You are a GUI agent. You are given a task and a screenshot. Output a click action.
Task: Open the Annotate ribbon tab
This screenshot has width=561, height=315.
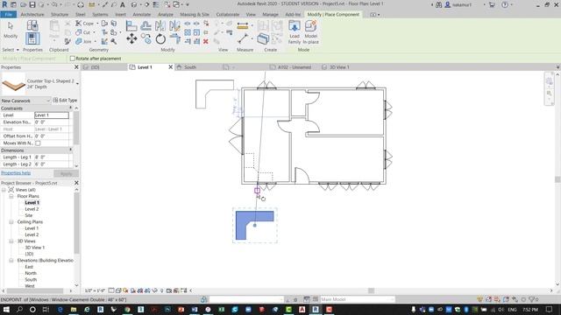pos(142,15)
